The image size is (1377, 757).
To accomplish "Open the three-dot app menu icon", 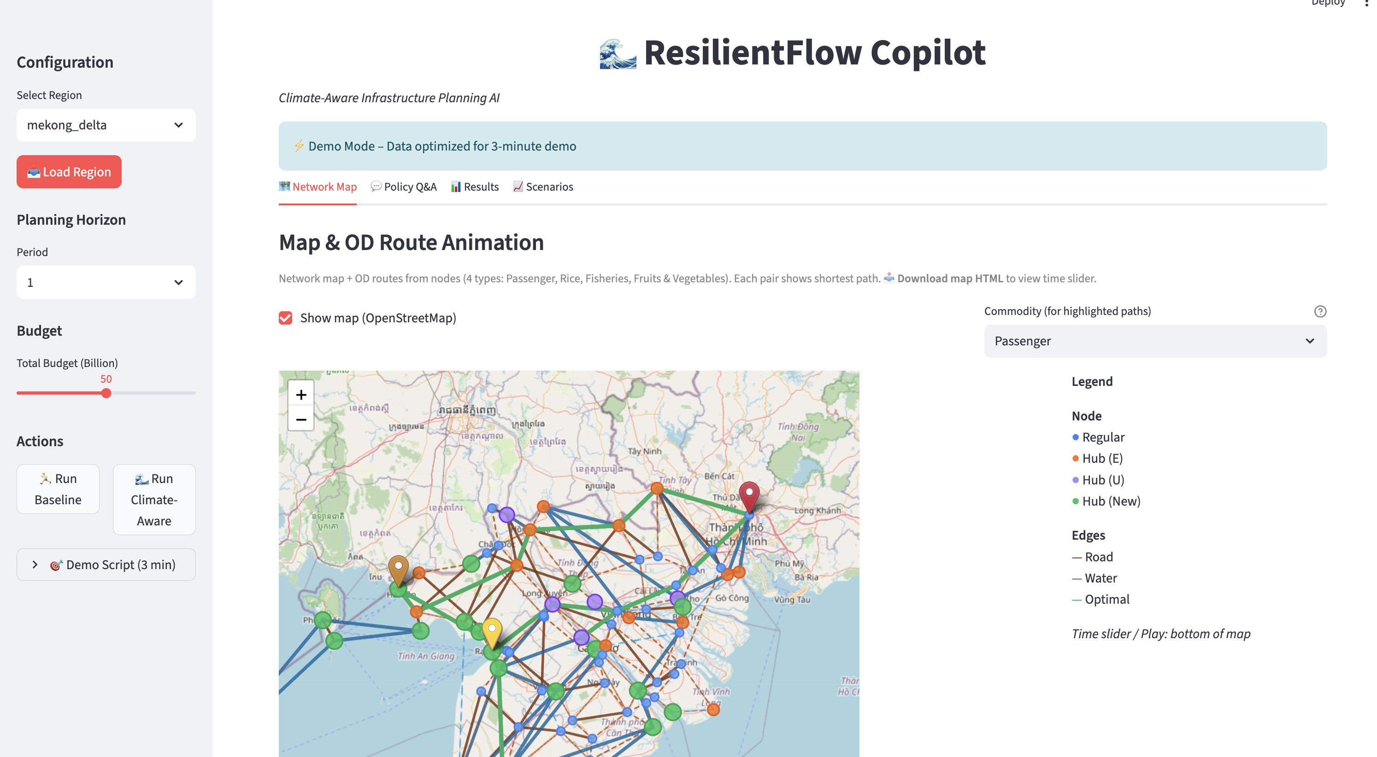I will click(x=1366, y=3).
